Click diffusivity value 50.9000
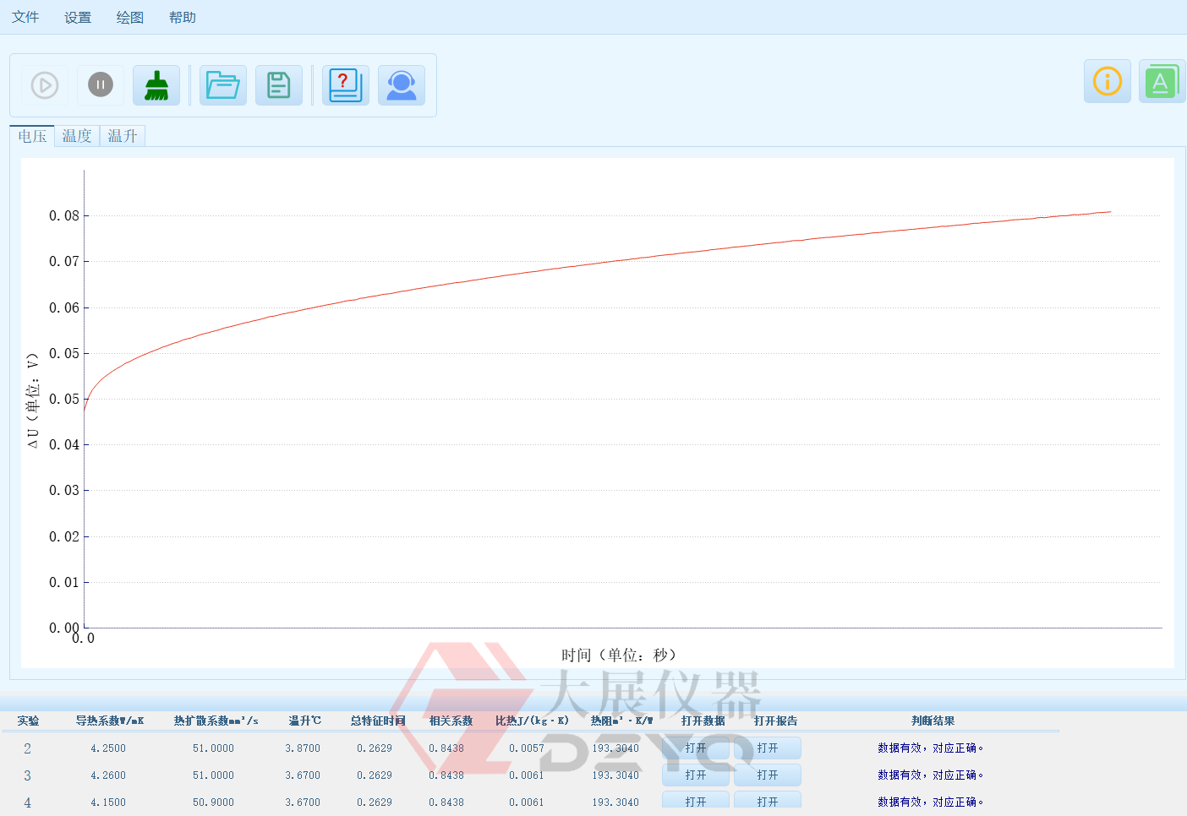Screen dimensions: 1187x816 point(213,802)
